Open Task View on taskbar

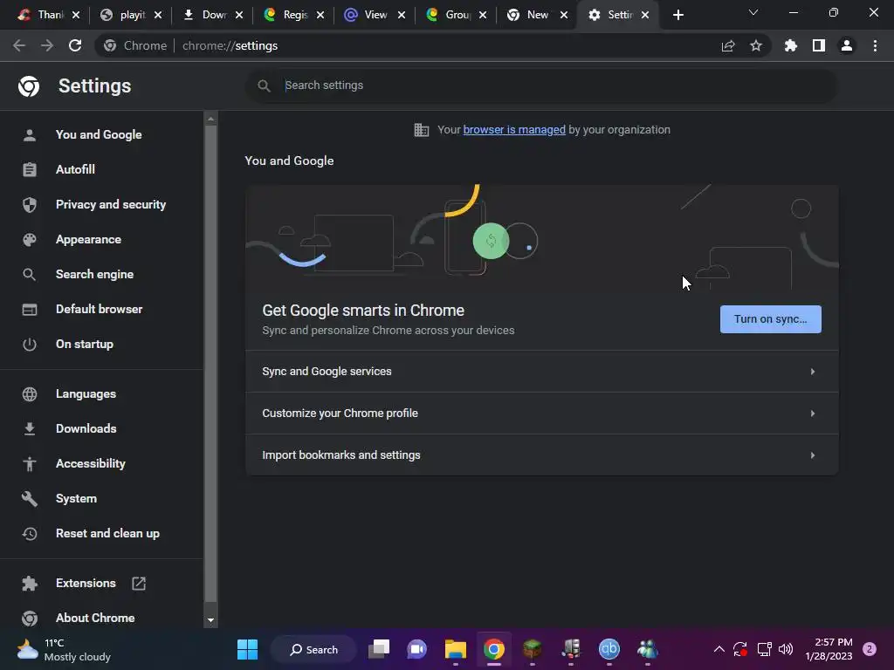(x=379, y=649)
